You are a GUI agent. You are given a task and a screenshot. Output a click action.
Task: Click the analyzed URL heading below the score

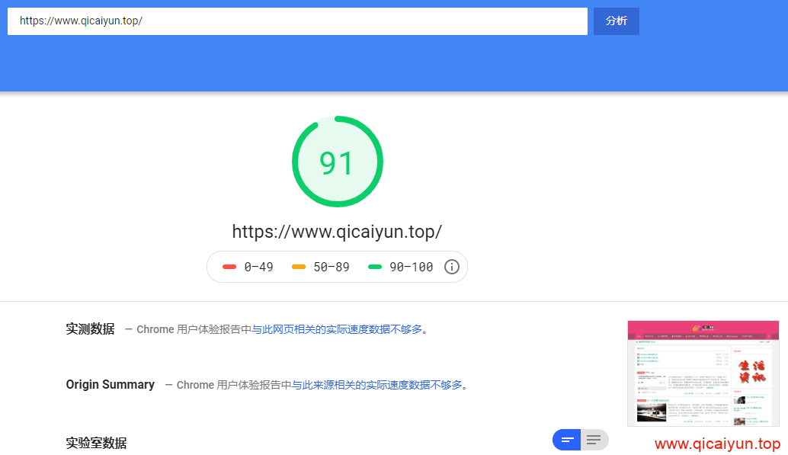[337, 232]
